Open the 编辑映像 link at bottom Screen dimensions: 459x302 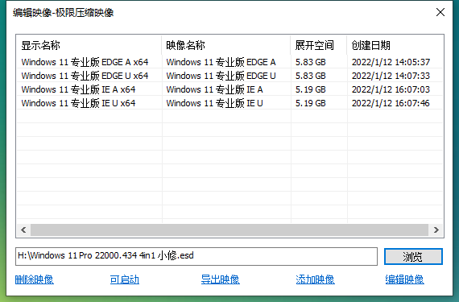tap(404, 279)
